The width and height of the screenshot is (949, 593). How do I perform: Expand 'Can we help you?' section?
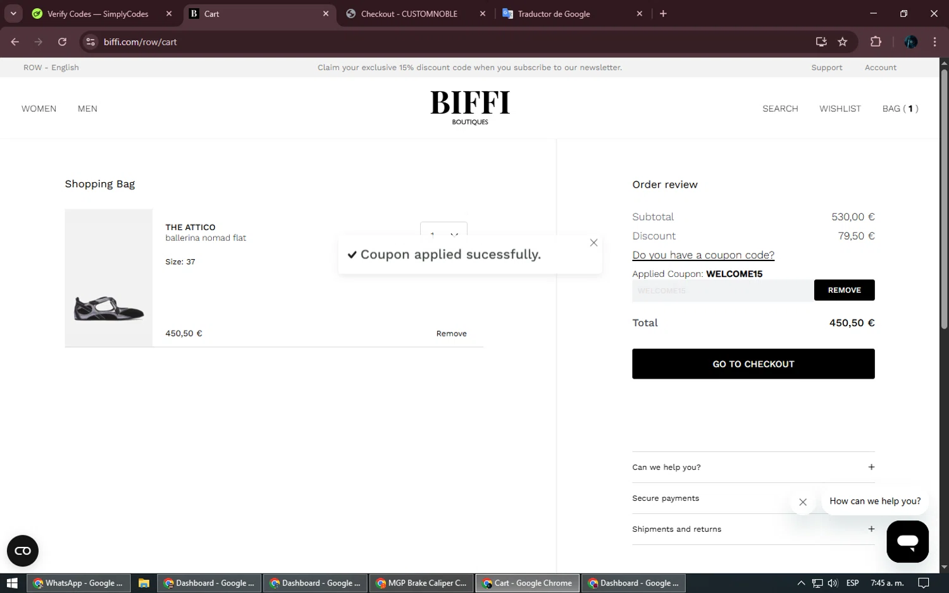753,467
